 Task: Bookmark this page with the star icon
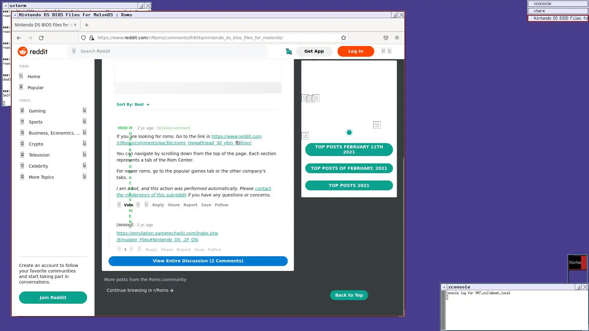[344, 38]
